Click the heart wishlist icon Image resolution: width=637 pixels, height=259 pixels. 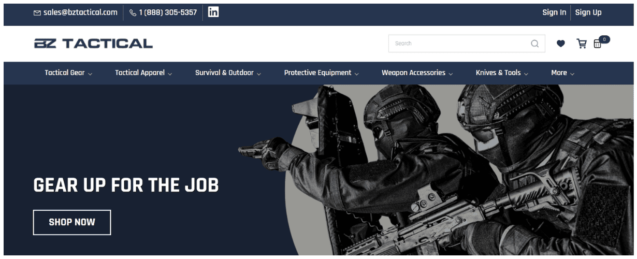(x=560, y=44)
